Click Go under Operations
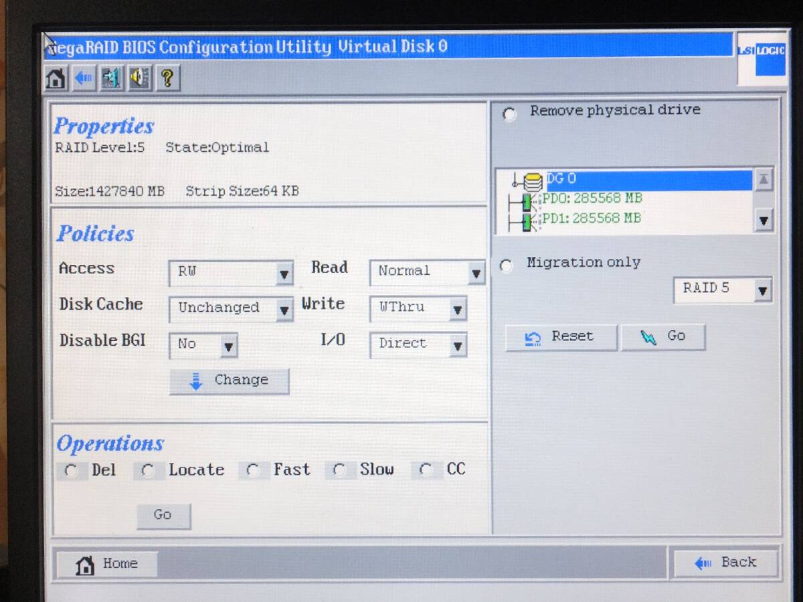803x602 pixels. [x=163, y=516]
